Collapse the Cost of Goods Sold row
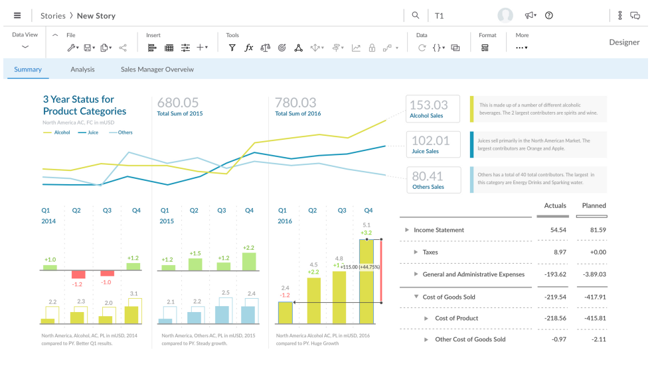The width and height of the screenshot is (660, 377). click(x=416, y=296)
